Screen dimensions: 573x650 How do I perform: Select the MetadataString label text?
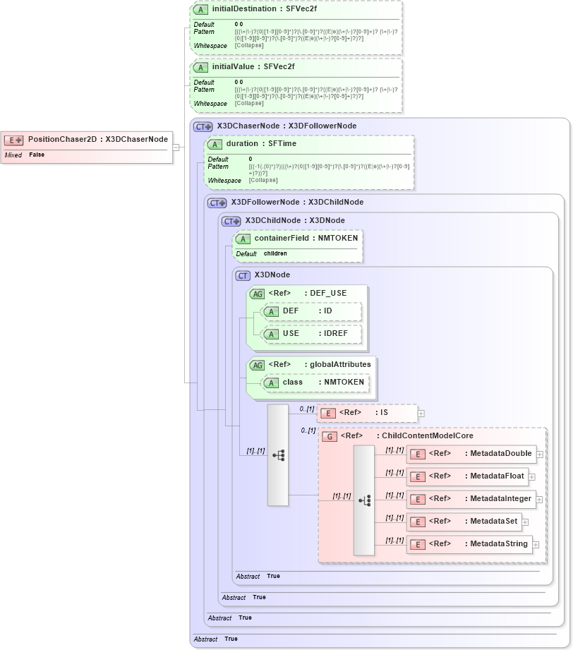tap(499, 543)
